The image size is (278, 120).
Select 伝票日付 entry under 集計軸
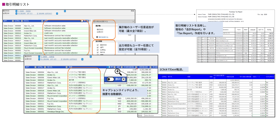pyautogui.click(x=100, y=32)
